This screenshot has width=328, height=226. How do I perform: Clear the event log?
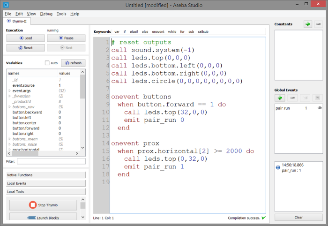coord(298,217)
